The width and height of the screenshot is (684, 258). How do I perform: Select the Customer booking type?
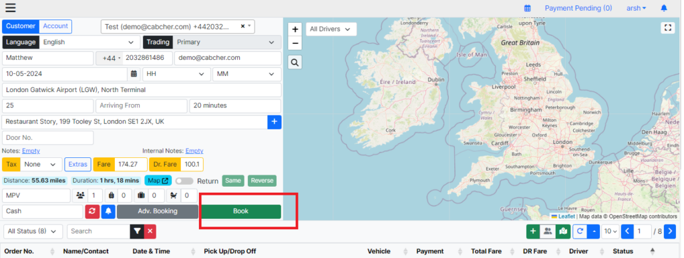pyautogui.click(x=21, y=26)
